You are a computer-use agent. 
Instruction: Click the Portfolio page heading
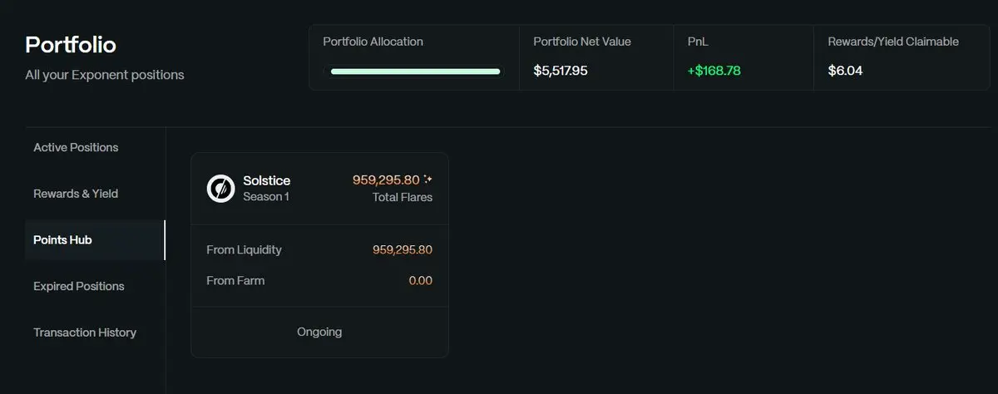point(71,44)
